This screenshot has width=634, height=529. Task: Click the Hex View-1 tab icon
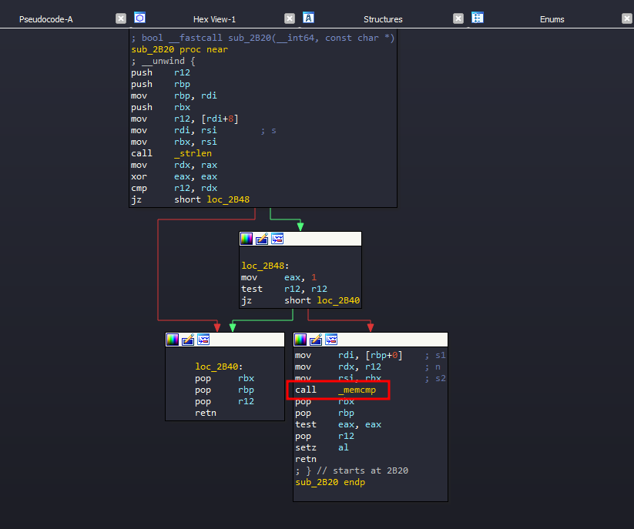point(139,18)
